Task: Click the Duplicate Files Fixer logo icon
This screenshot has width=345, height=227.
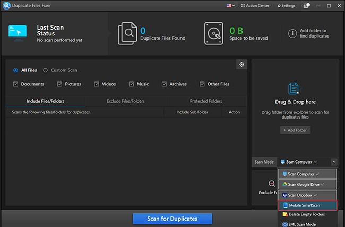Action: coord(6,5)
